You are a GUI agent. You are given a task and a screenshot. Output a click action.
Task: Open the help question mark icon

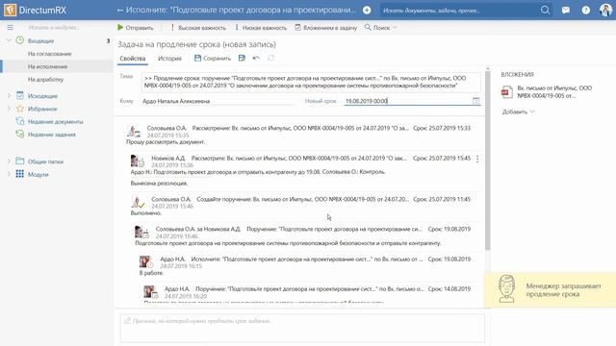click(x=586, y=11)
